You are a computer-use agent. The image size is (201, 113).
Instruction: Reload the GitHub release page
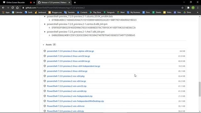point(13,8)
